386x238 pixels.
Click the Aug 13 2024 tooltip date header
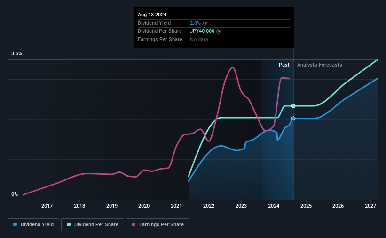point(152,15)
